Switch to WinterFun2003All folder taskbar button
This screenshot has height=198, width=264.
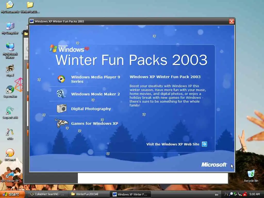coord(89,194)
